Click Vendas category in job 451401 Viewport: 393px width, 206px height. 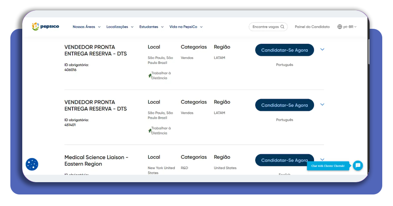pyautogui.click(x=187, y=113)
